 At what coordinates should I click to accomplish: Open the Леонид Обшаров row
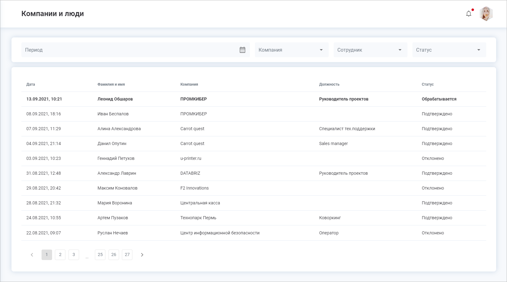(x=115, y=99)
